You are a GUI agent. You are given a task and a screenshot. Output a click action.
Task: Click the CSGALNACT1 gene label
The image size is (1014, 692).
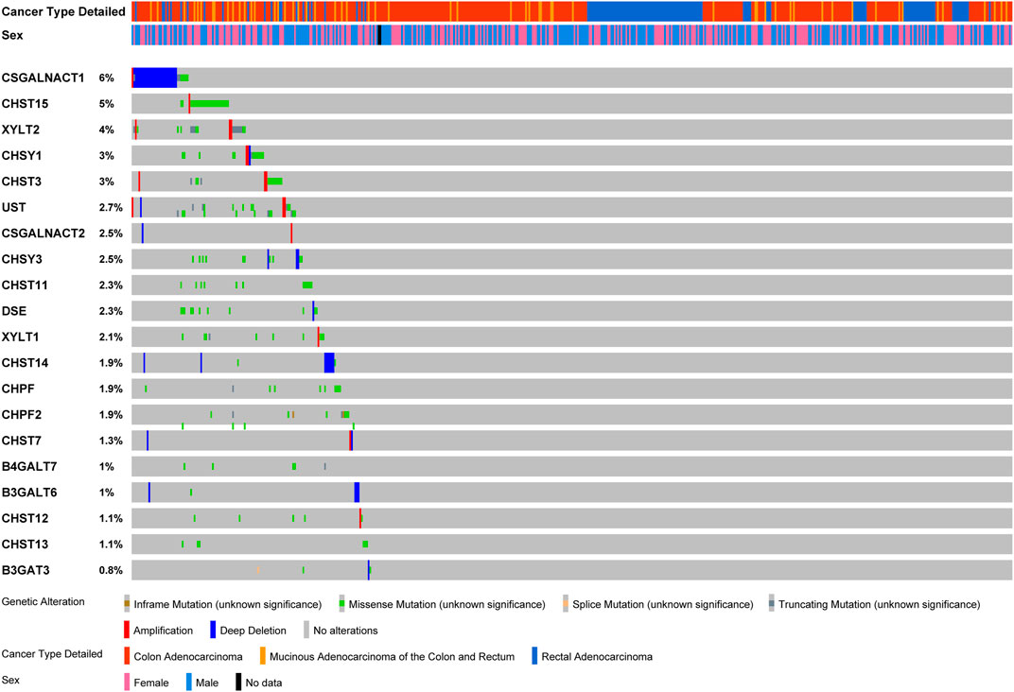tap(44, 78)
